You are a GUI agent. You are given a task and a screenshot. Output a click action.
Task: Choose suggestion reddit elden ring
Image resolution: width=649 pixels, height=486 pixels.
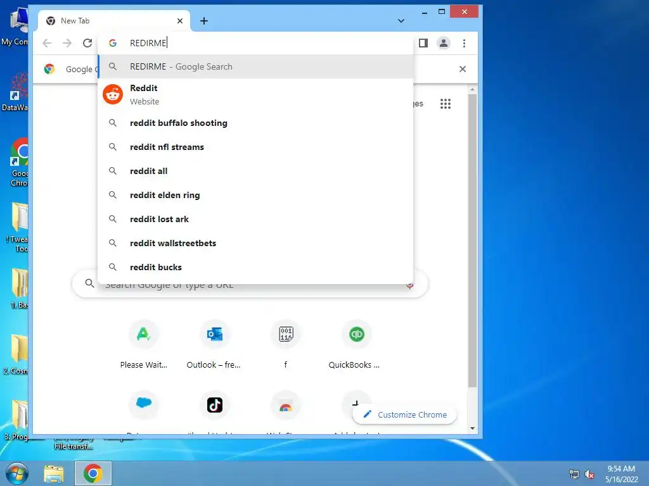tap(255, 195)
